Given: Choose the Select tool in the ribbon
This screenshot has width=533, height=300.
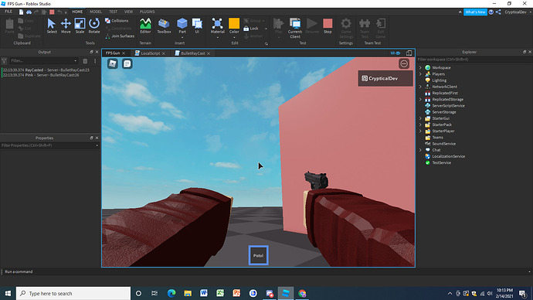Looking at the screenshot, I should pos(52,26).
